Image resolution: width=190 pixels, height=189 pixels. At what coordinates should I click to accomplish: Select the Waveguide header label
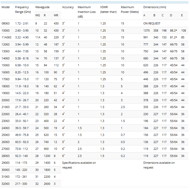click(x=42, y=7)
